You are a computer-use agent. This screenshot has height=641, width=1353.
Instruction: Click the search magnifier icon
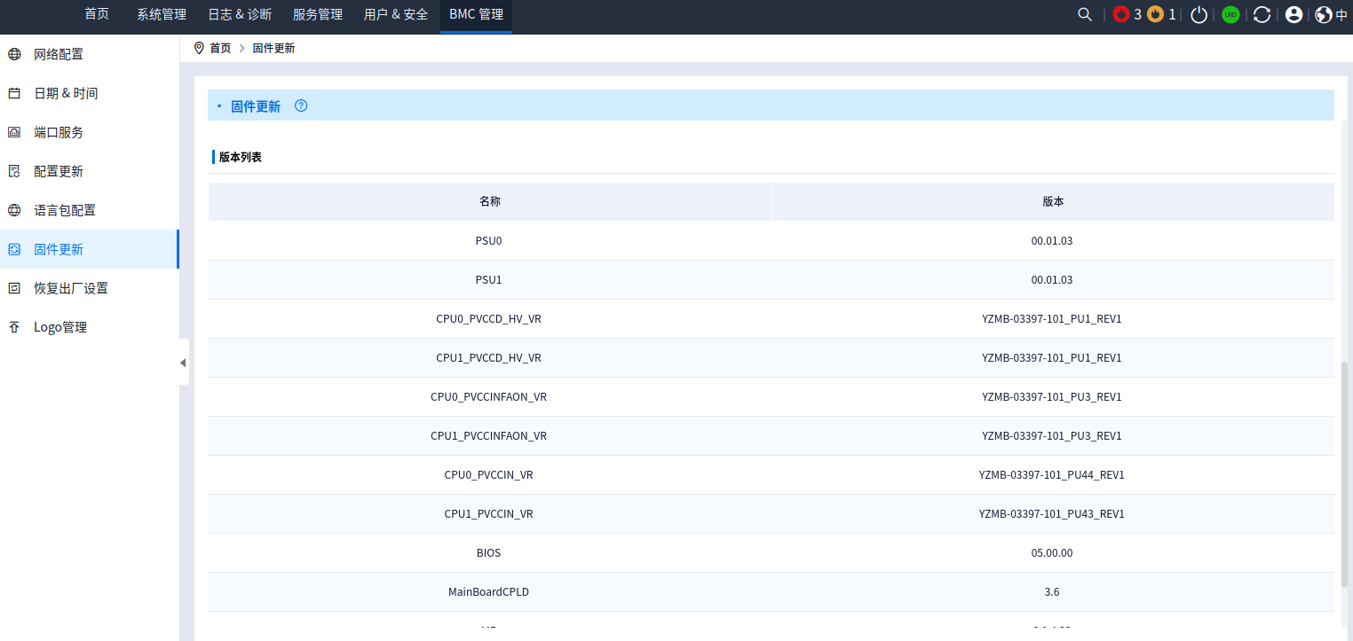tap(1084, 14)
